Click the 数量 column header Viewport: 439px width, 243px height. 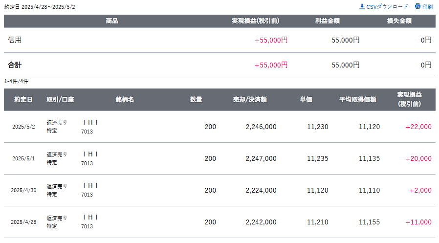pos(196,100)
